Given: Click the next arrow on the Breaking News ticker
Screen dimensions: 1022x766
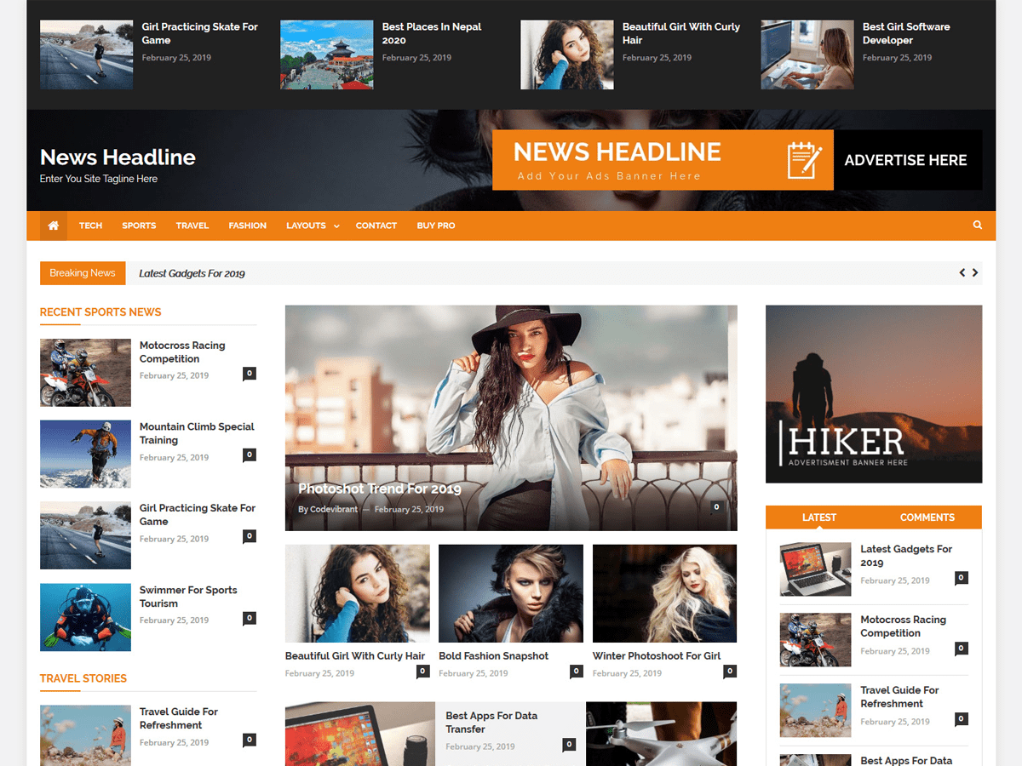Looking at the screenshot, I should pos(976,272).
